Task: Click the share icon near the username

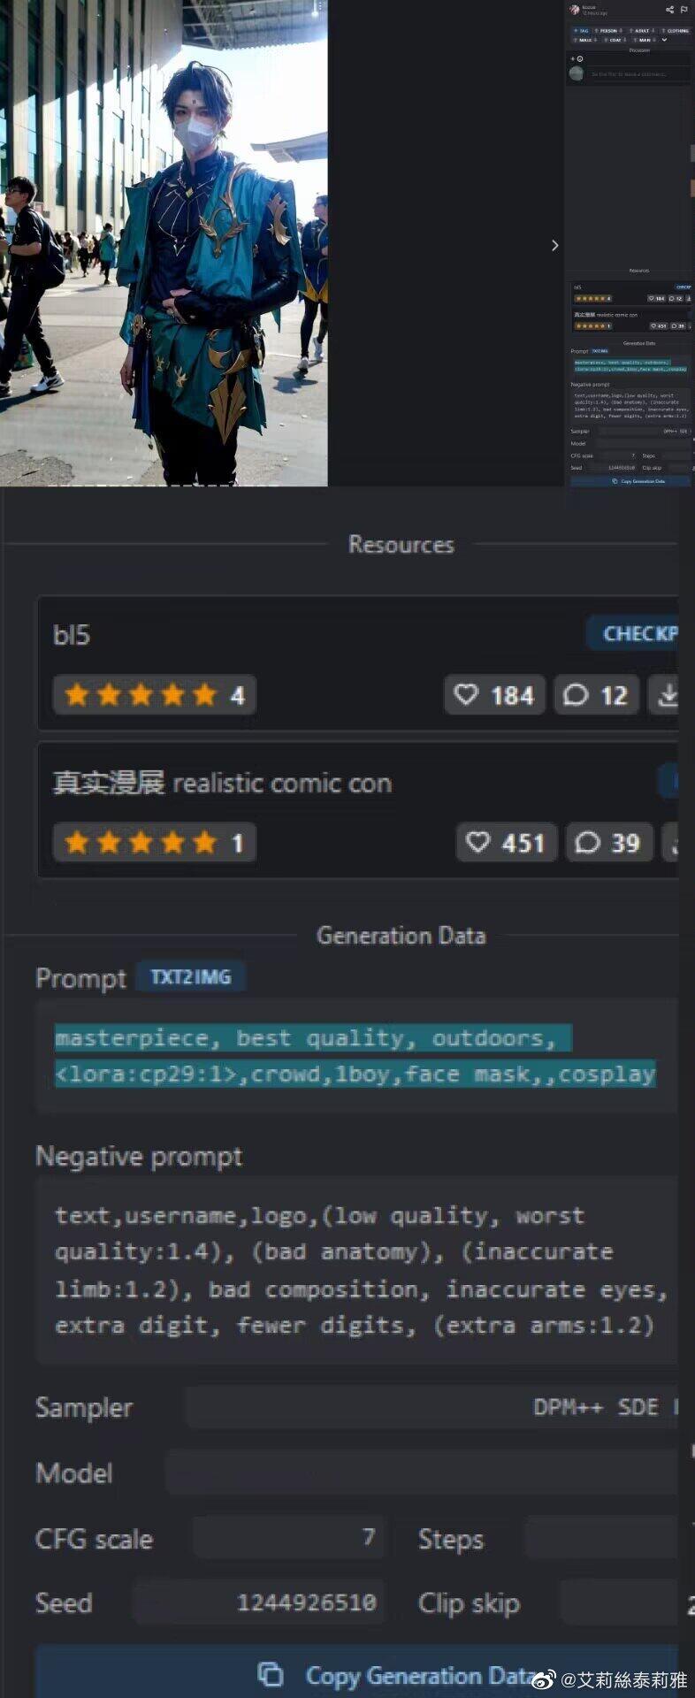Action: 669,10
